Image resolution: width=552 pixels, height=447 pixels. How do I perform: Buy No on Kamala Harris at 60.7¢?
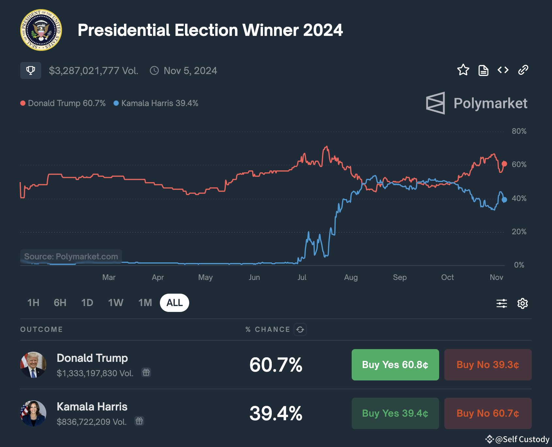pos(488,413)
